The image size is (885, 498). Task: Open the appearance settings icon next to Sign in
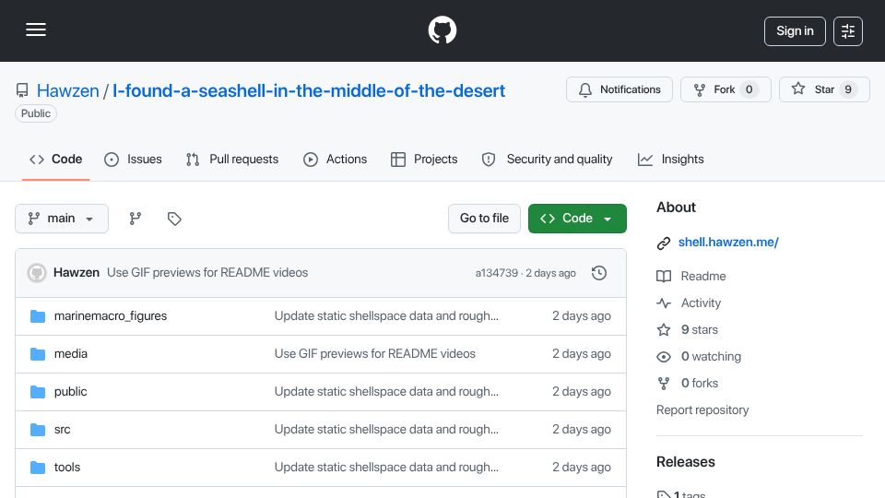pos(848,31)
